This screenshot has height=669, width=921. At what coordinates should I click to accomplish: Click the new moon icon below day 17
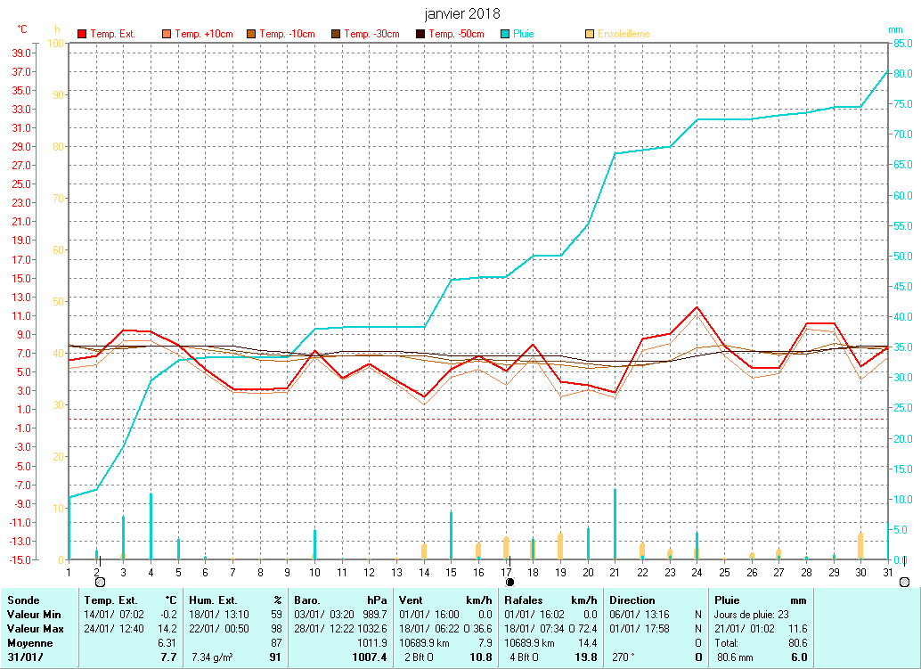click(509, 581)
